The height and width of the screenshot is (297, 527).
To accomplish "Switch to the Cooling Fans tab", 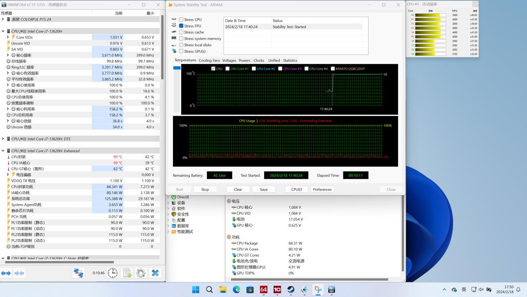I will click(x=209, y=60).
